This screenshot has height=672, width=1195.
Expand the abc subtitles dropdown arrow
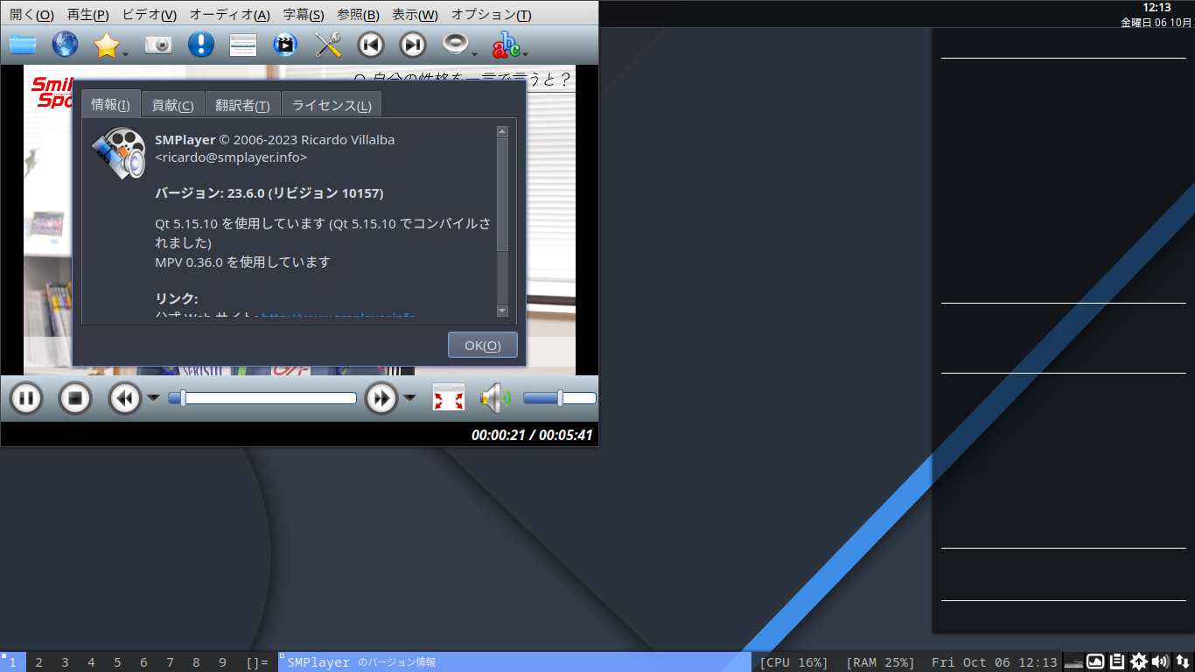point(525,54)
